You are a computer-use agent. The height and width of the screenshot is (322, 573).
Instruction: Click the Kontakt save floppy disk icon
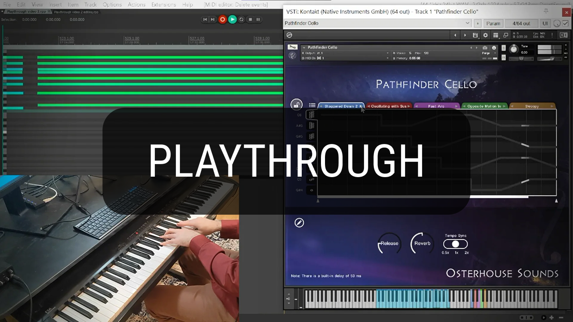click(x=475, y=35)
